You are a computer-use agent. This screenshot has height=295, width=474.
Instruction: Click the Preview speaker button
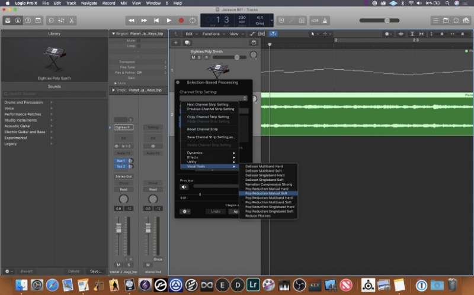(184, 187)
